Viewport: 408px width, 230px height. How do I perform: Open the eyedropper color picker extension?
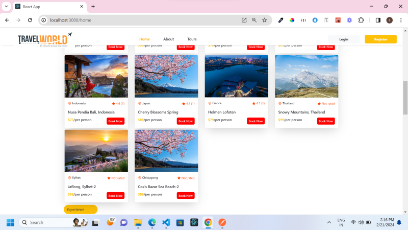pos(280,20)
